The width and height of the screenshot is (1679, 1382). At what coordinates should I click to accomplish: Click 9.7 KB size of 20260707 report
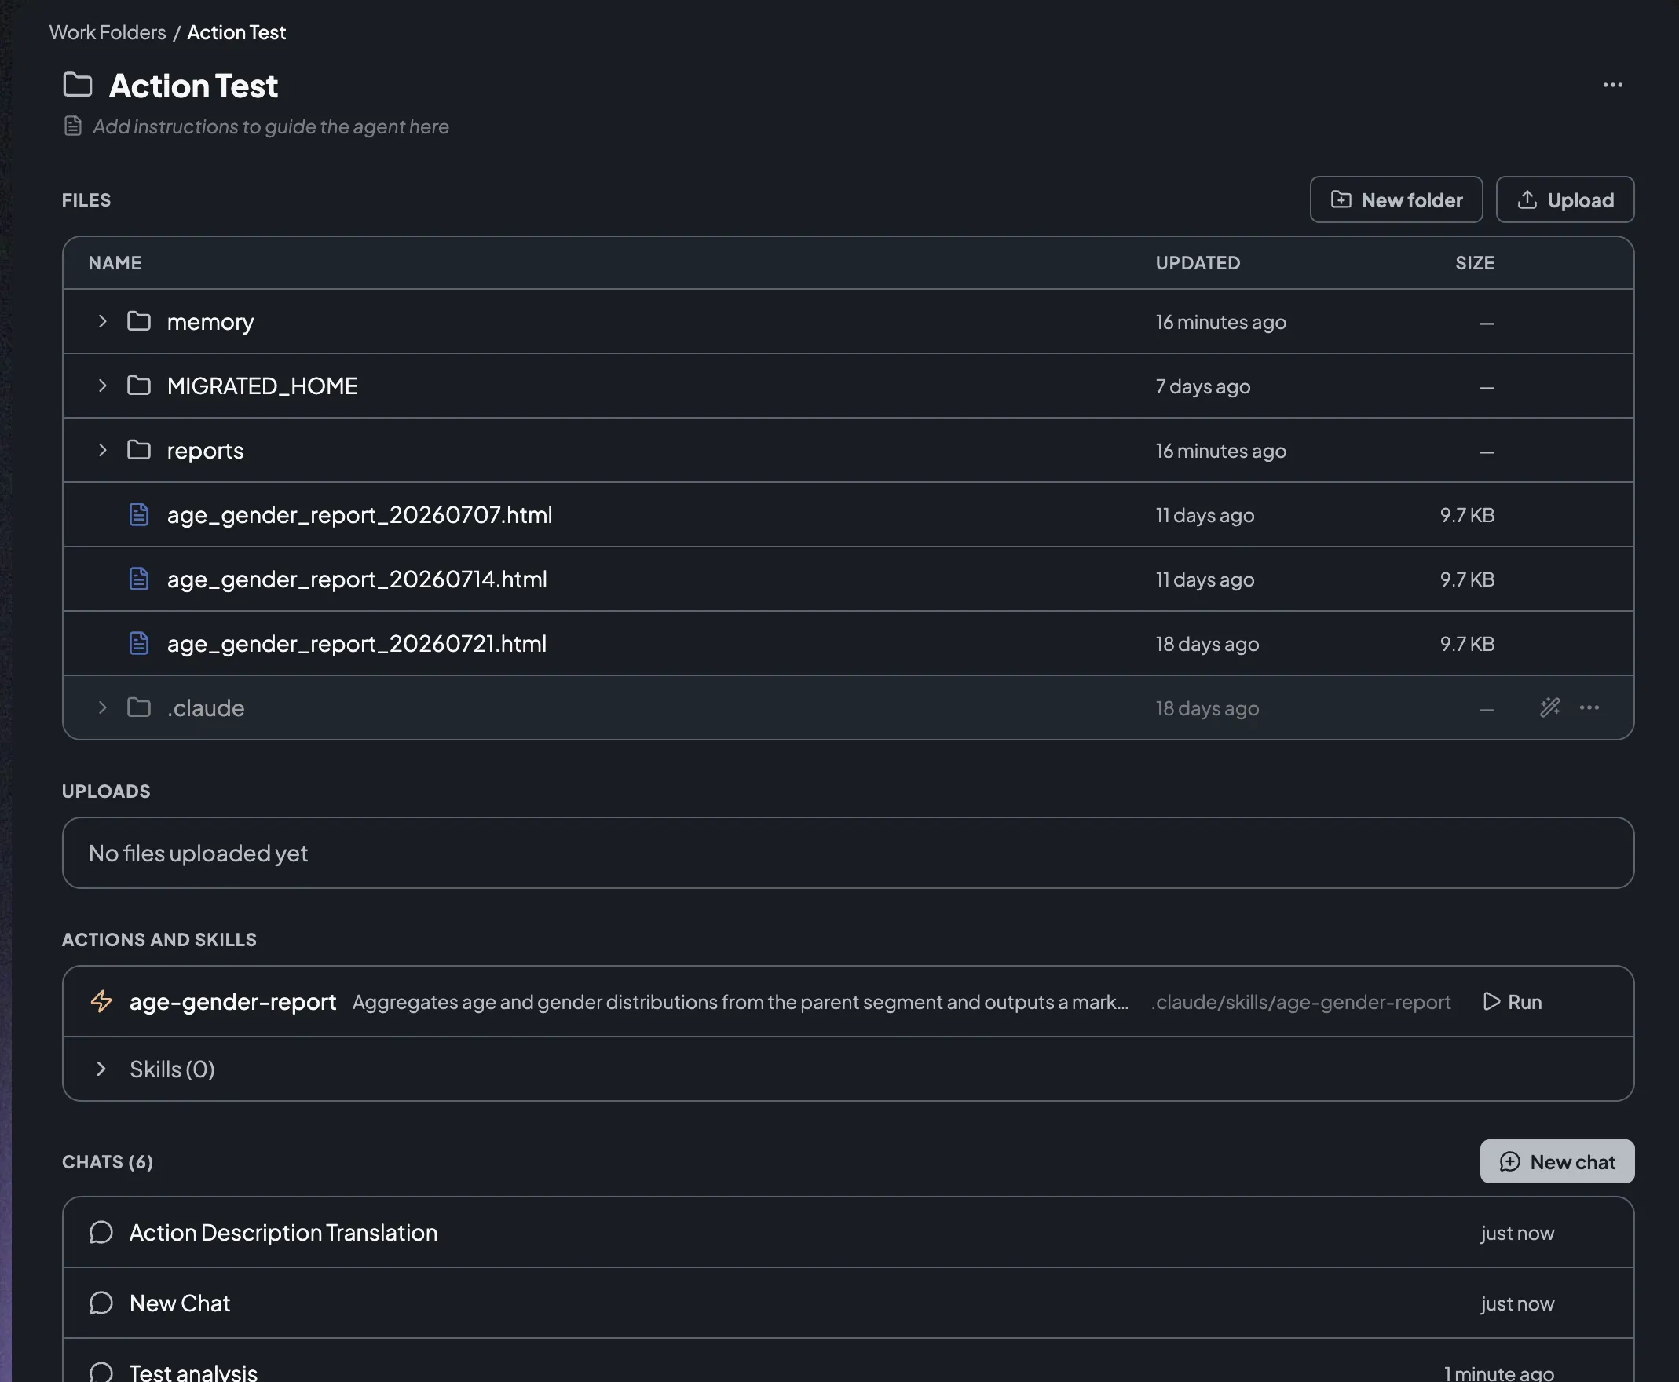coord(1466,515)
